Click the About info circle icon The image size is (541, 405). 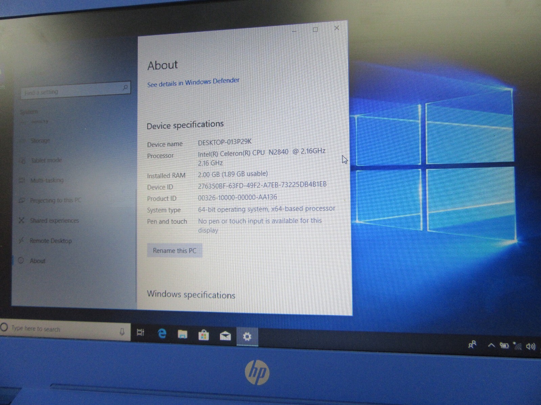(21, 260)
